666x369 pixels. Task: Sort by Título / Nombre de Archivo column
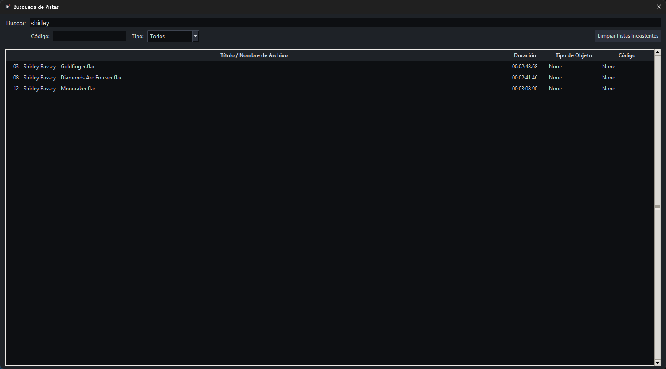click(254, 55)
